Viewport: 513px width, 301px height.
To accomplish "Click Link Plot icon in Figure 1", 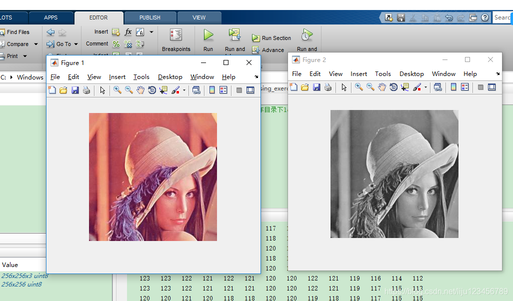I will tap(196, 90).
